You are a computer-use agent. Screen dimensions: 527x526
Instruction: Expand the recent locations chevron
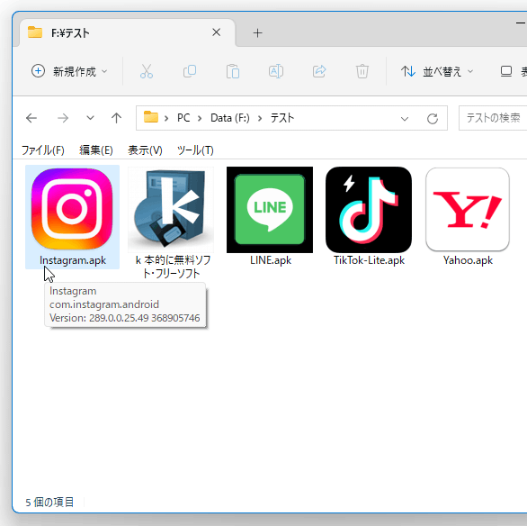[90, 118]
